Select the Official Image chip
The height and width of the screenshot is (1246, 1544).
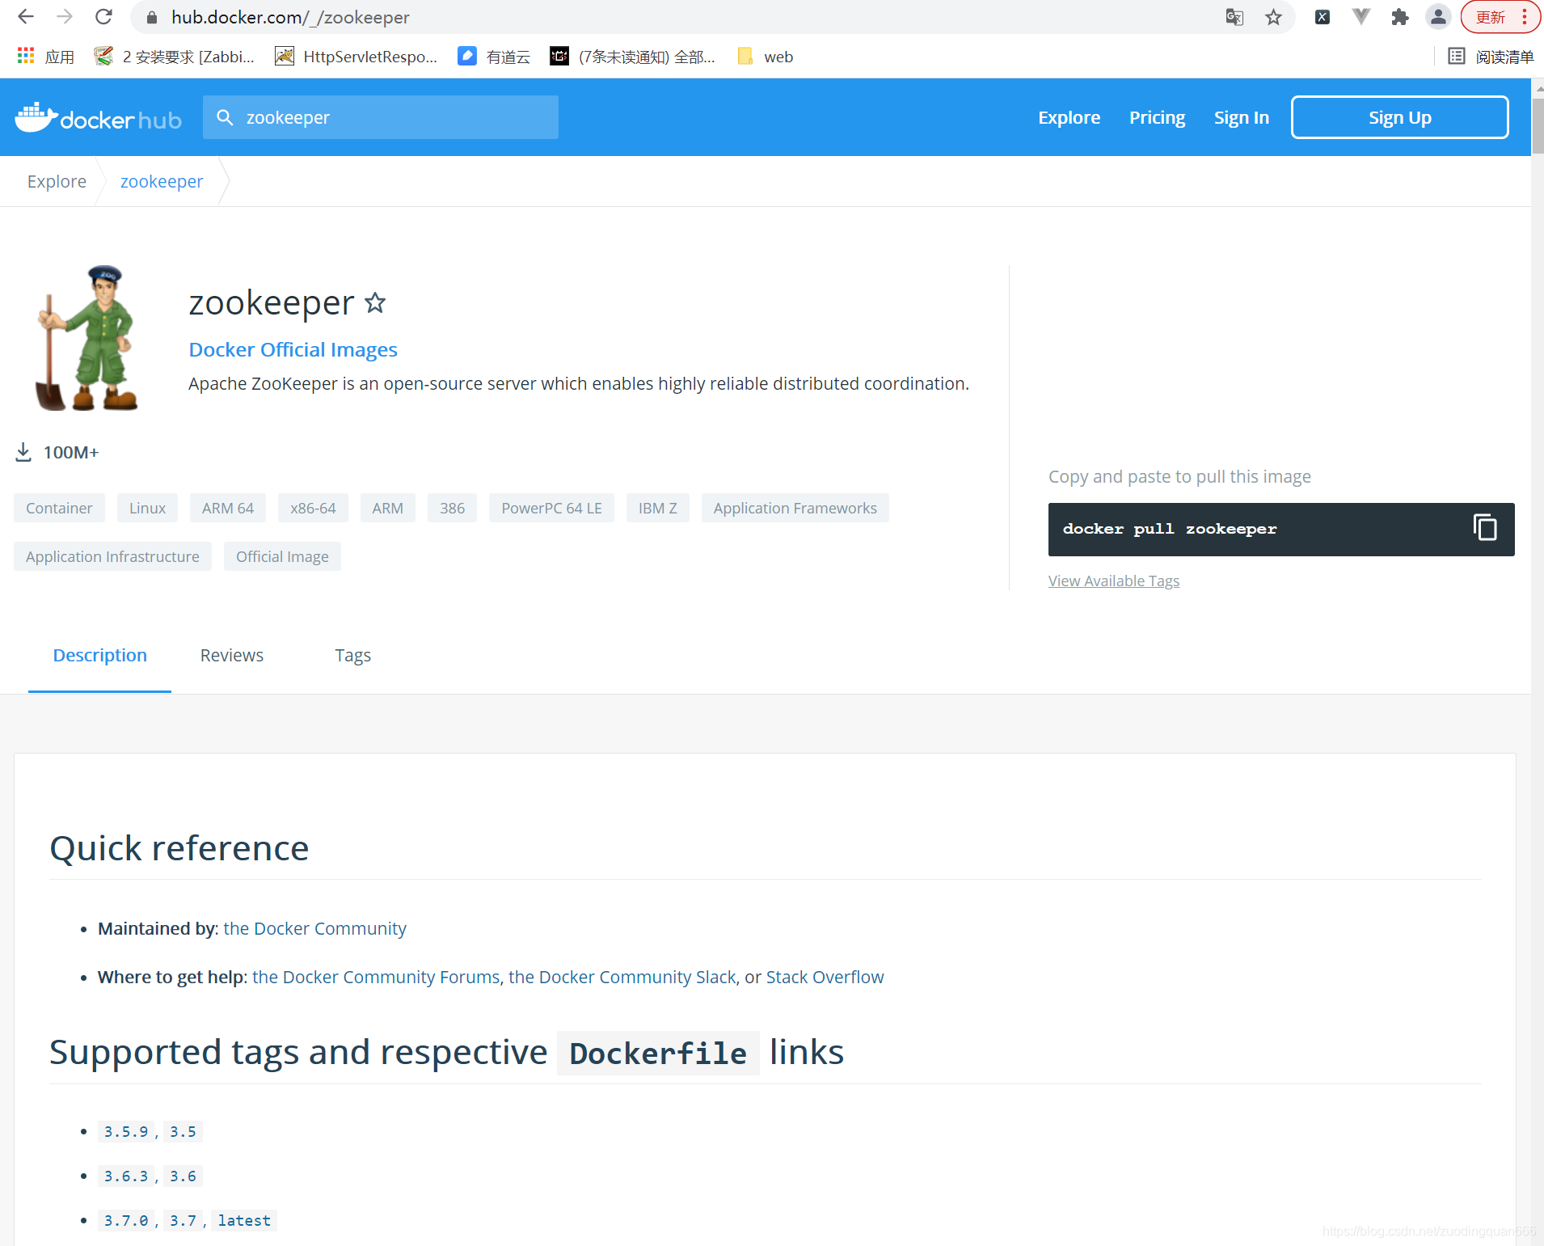(x=282, y=556)
